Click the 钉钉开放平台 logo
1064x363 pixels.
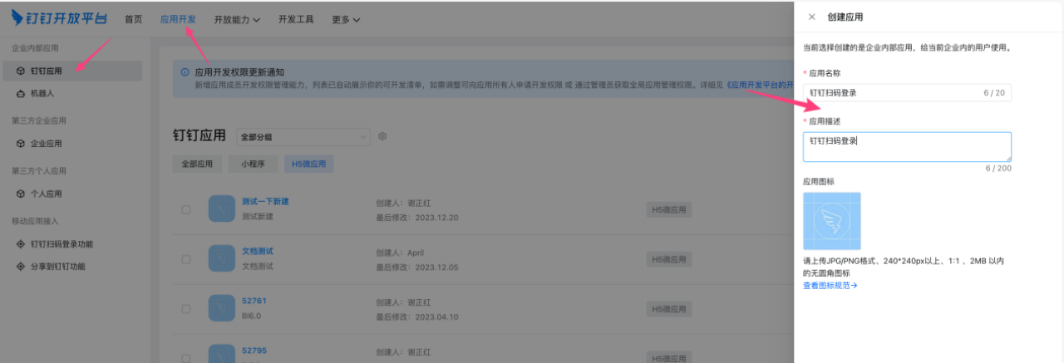tap(59, 18)
